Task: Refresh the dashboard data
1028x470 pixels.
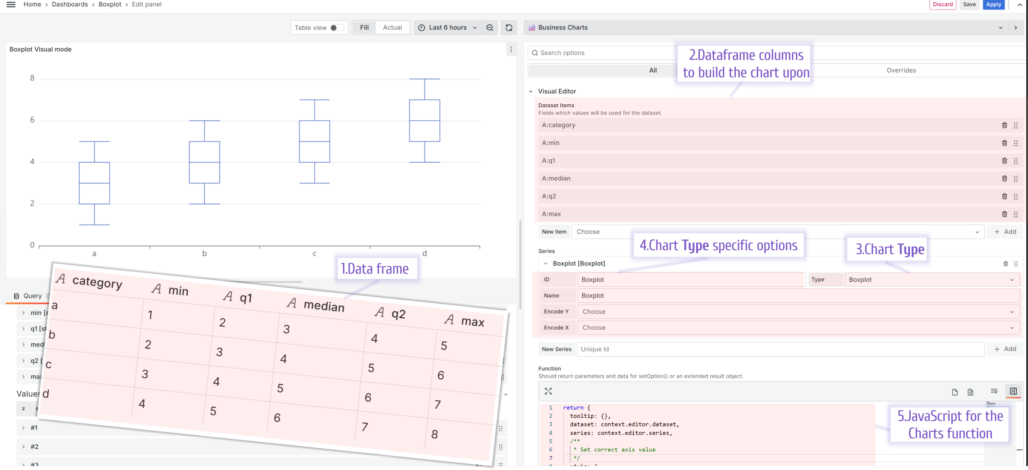Action: point(509,27)
